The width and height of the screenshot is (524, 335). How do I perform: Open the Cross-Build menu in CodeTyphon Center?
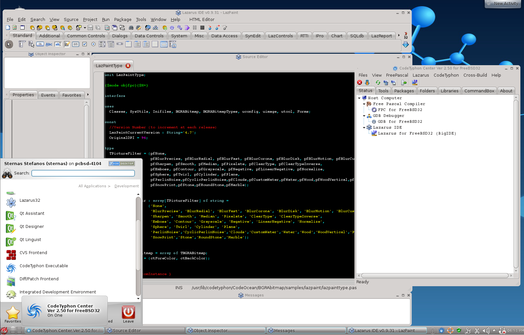tap(475, 75)
